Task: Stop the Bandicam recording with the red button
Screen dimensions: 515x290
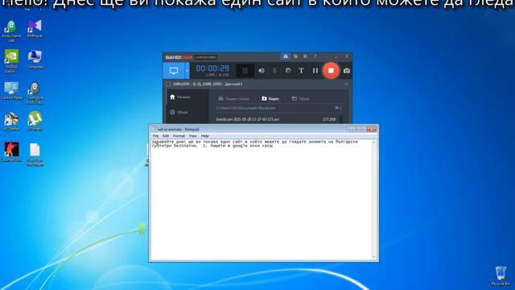Action: coord(331,70)
